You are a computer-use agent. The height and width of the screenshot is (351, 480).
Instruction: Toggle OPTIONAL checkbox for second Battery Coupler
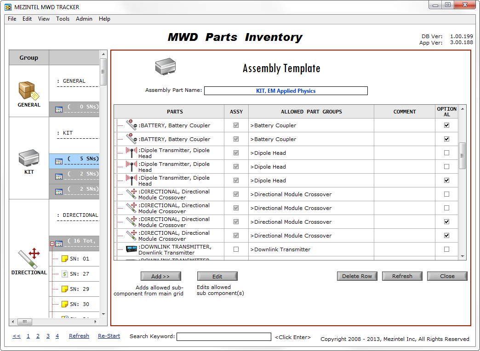[446, 139]
